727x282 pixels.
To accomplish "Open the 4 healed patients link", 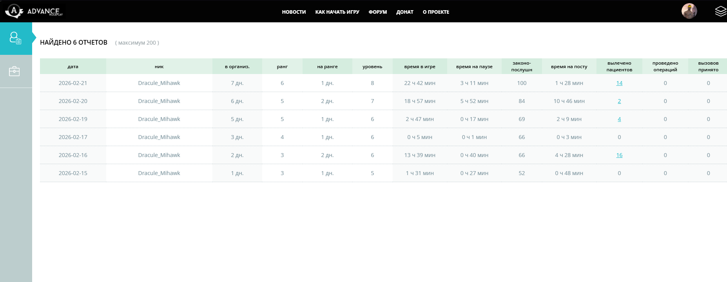I will 619,119.
